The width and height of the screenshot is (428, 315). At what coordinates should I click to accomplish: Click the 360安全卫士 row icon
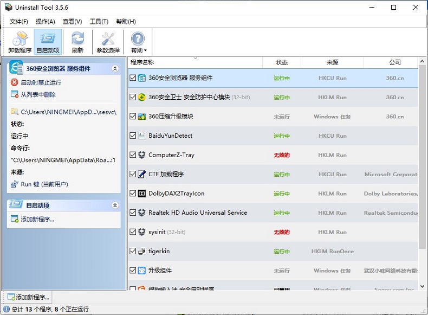click(141, 97)
